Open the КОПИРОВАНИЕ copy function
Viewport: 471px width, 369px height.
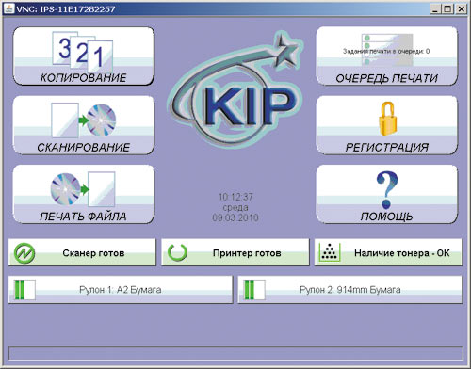click(x=84, y=56)
